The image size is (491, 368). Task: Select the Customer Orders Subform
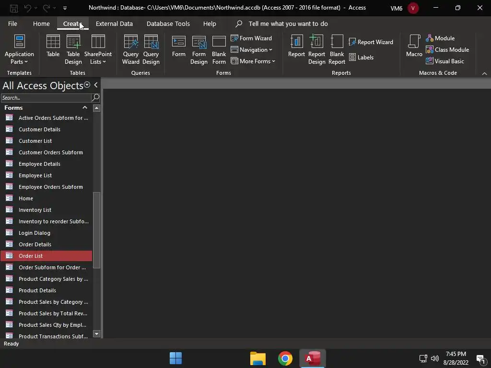[x=47, y=152]
